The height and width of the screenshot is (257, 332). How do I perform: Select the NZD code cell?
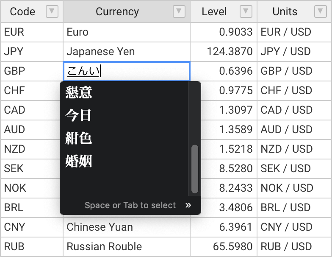click(32, 149)
